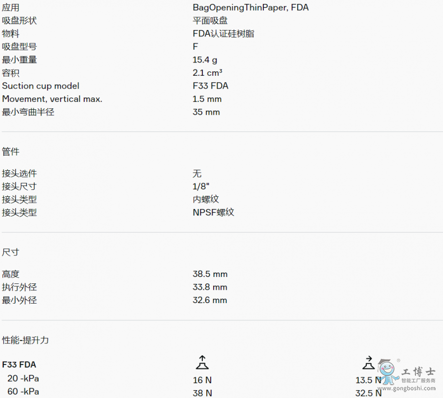Select the 1/8" connector size value

(201, 186)
